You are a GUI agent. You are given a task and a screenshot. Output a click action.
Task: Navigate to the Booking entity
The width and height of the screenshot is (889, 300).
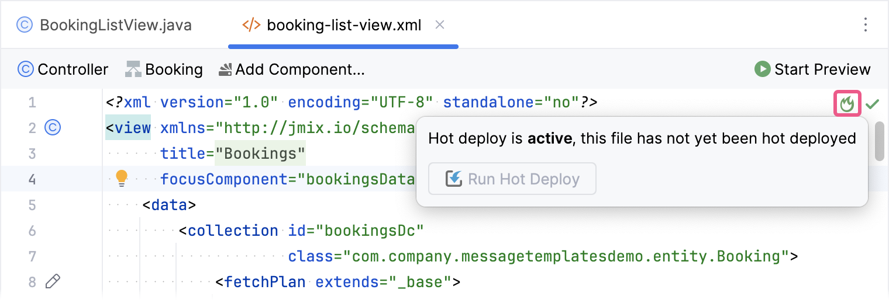click(164, 69)
